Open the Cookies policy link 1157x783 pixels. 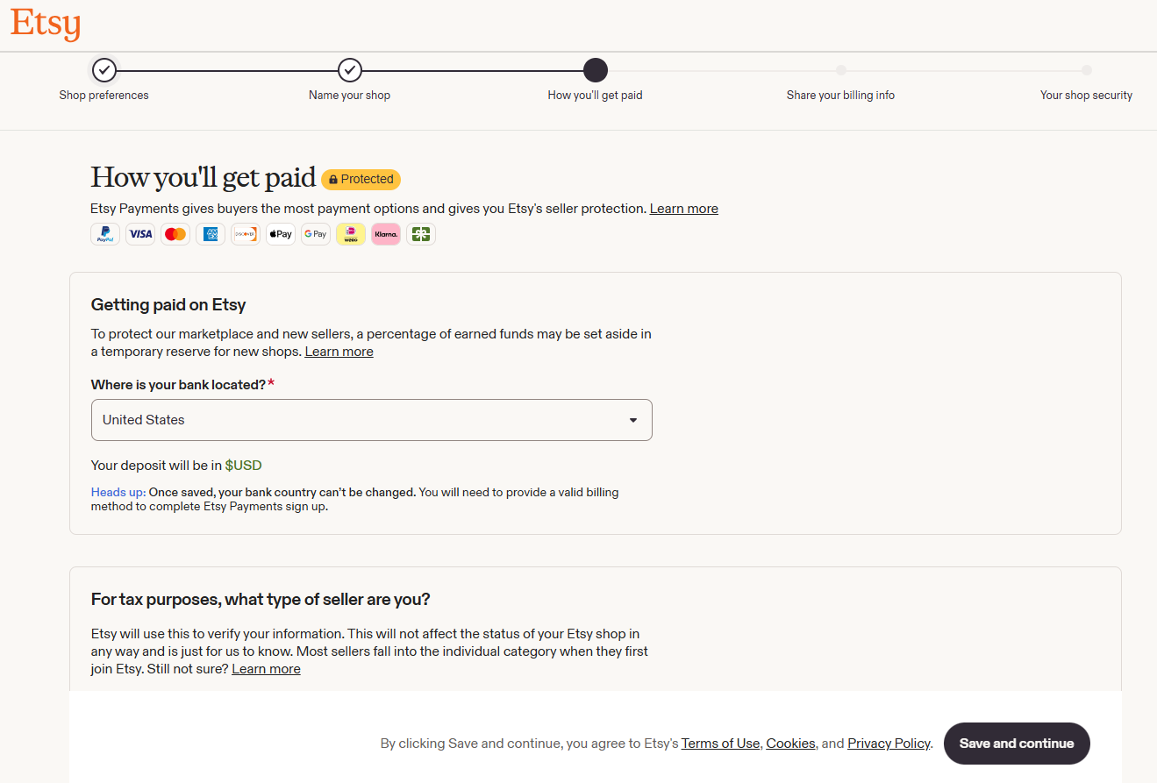(790, 744)
